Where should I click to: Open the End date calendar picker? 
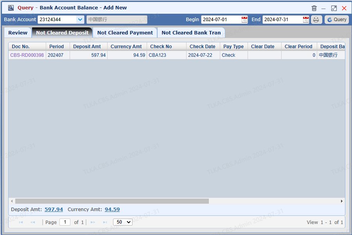pos(306,20)
